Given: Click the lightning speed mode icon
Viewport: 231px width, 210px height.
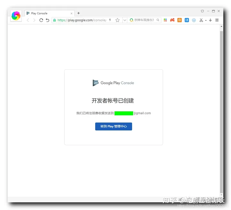Looking at the screenshot, I should coord(110,20).
